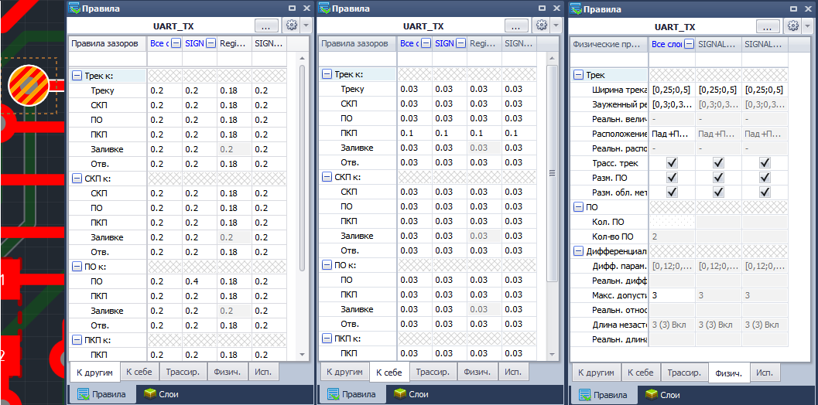Click the ... button beside UART_TX in right panel
The width and height of the screenshot is (818, 405).
pyautogui.click(x=767, y=26)
